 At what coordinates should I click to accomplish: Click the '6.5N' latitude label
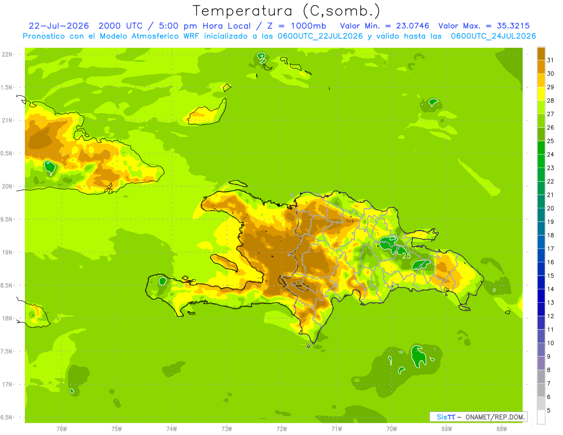pos(7,417)
